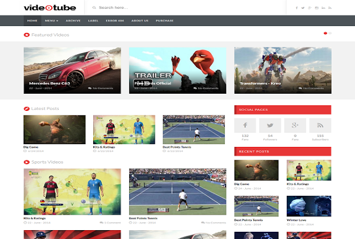The height and width of the screenshot is (239, 355).
Task: Open the Google Plus header icon
Action: [310, 8]
